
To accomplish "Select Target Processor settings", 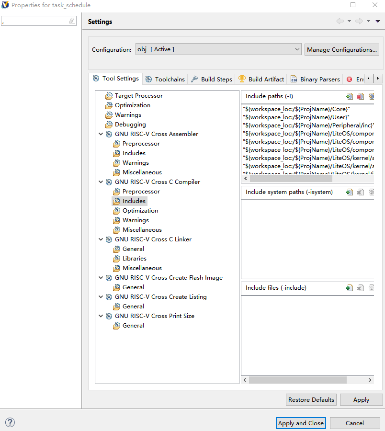I will 134,96.
